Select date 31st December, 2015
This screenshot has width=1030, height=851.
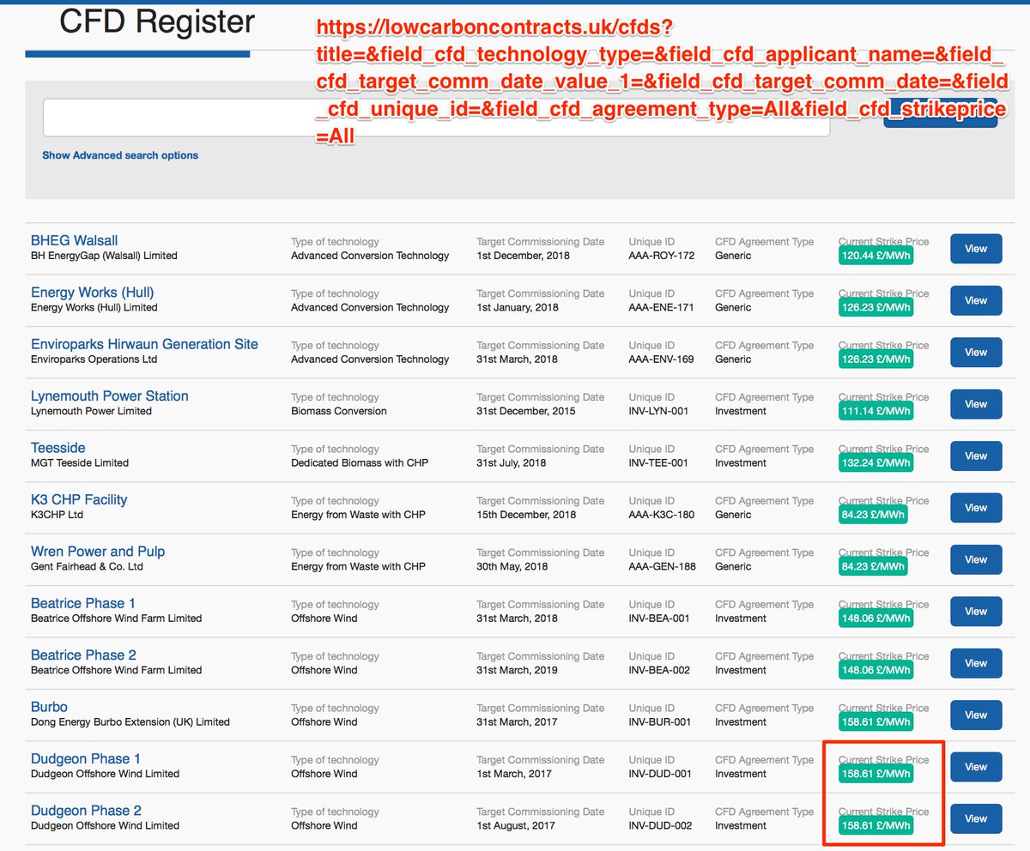click(x=526, y=411)
